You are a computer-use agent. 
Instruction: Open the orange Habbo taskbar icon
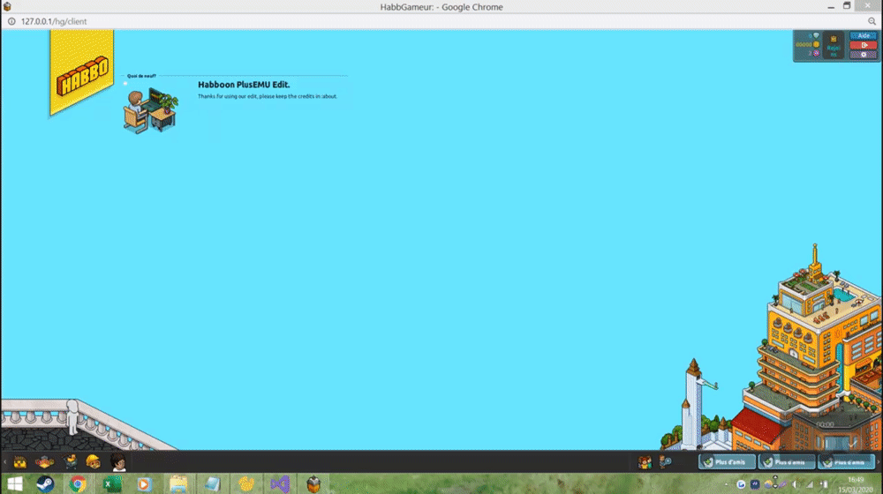tap(313, 483)
